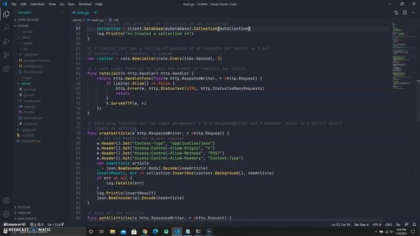
Task: Open File Explorer from the taskbar
Action: coord(112,231)
